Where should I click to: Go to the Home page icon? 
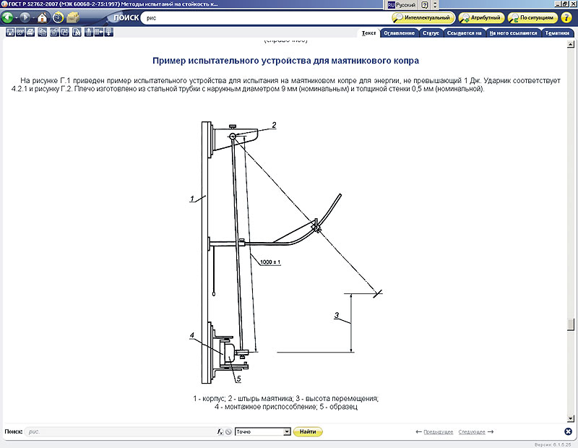click(42, 17)
